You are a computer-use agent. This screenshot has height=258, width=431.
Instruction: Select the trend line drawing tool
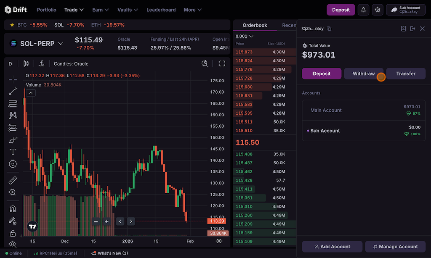point(13,91)
